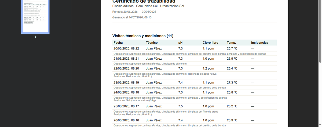
Task: Click the 'Cloro libre' column header
Action: click(x=210, y=43)
